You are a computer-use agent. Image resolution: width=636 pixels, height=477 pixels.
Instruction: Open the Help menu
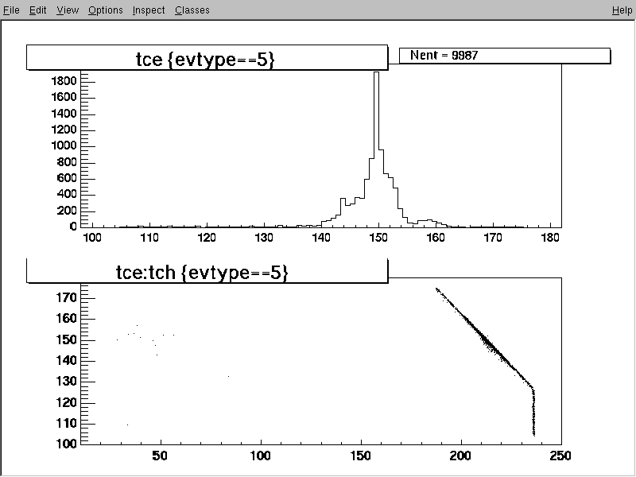point(622,10)
